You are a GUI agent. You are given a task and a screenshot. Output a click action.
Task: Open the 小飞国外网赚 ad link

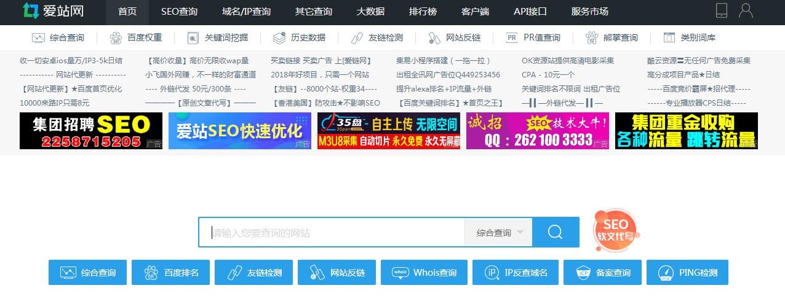tap(201, 75)
